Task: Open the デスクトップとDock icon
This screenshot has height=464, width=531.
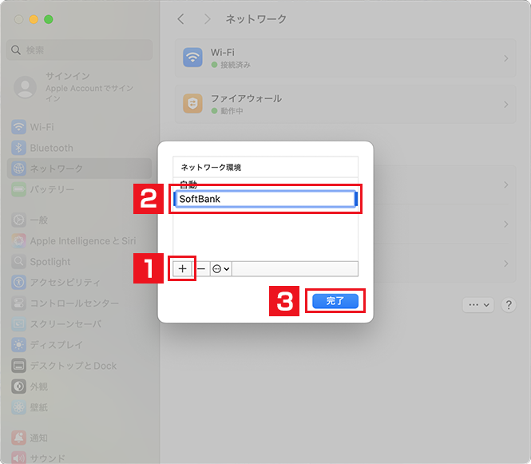Action: [18, 366]
